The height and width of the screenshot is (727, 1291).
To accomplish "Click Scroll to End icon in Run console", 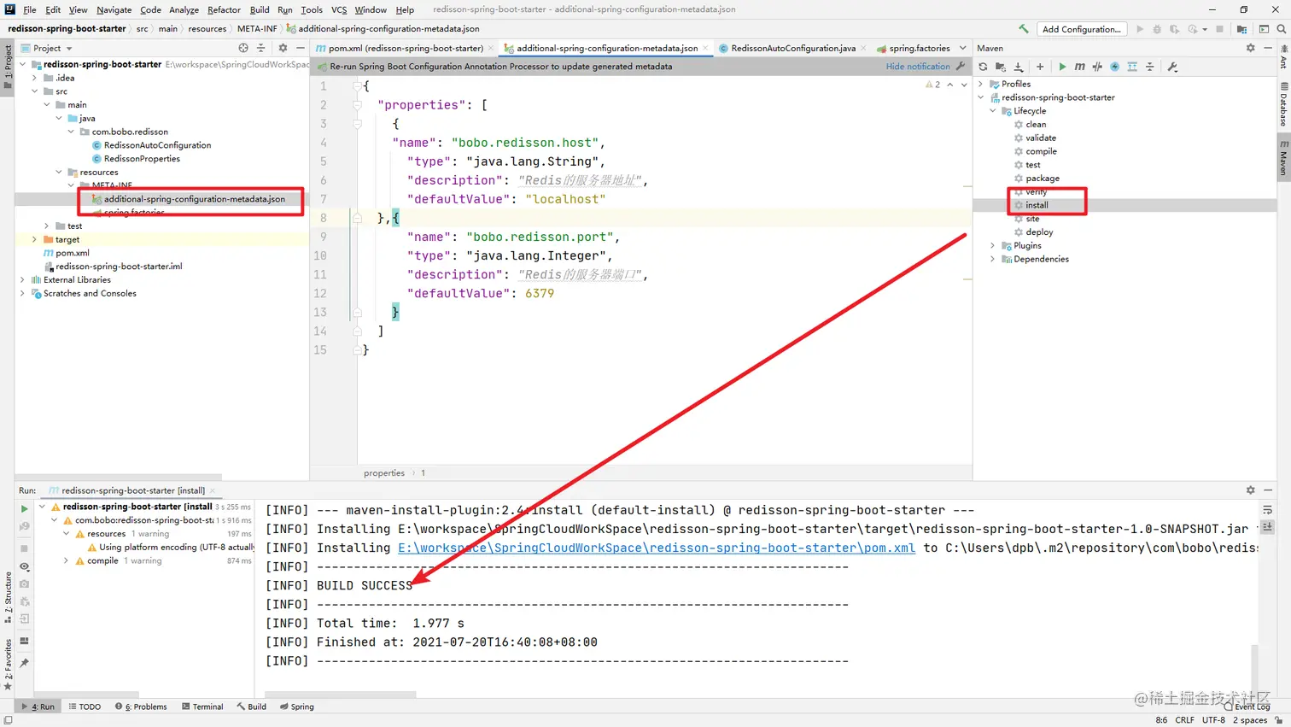I will click(x=1268, y=528).
